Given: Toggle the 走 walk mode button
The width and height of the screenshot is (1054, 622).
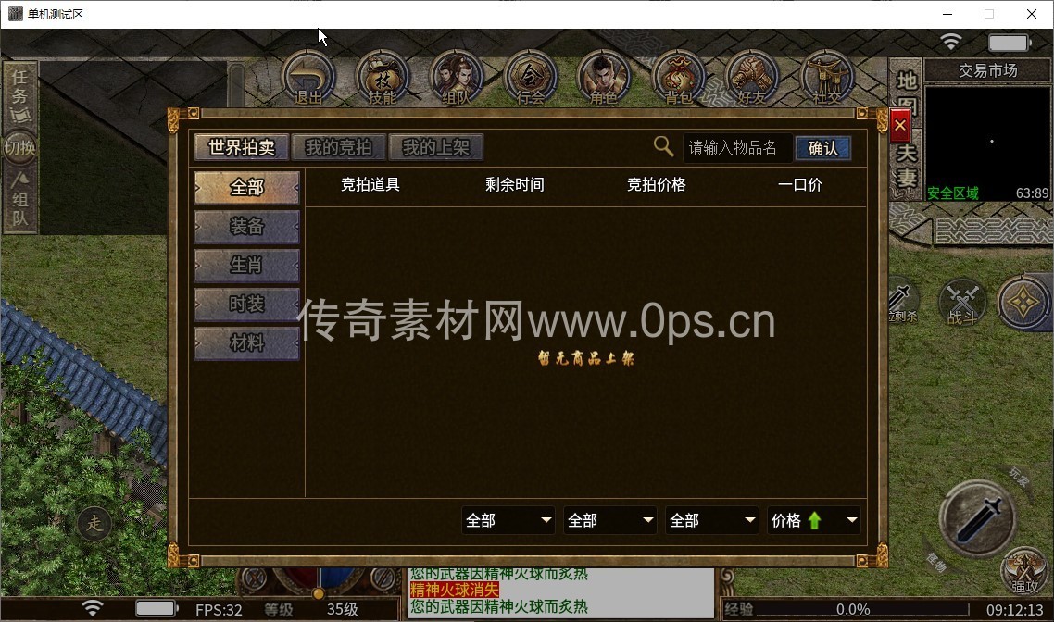Looking at the screenshot, I should click(94, 524).
